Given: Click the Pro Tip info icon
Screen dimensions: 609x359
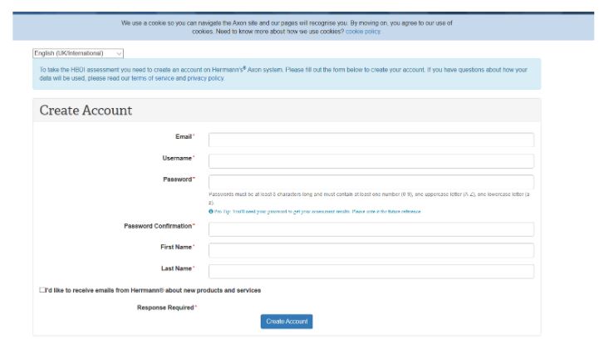Looking at the screenshot, I should click(211, 212).
